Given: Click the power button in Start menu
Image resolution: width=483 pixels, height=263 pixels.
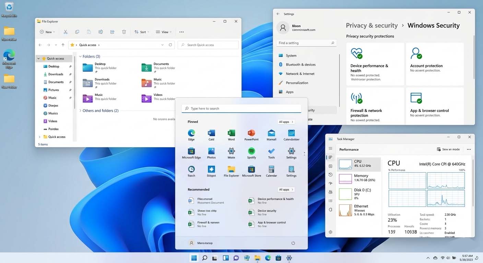Looking at the screenshot, I should [x=293, y=243].
